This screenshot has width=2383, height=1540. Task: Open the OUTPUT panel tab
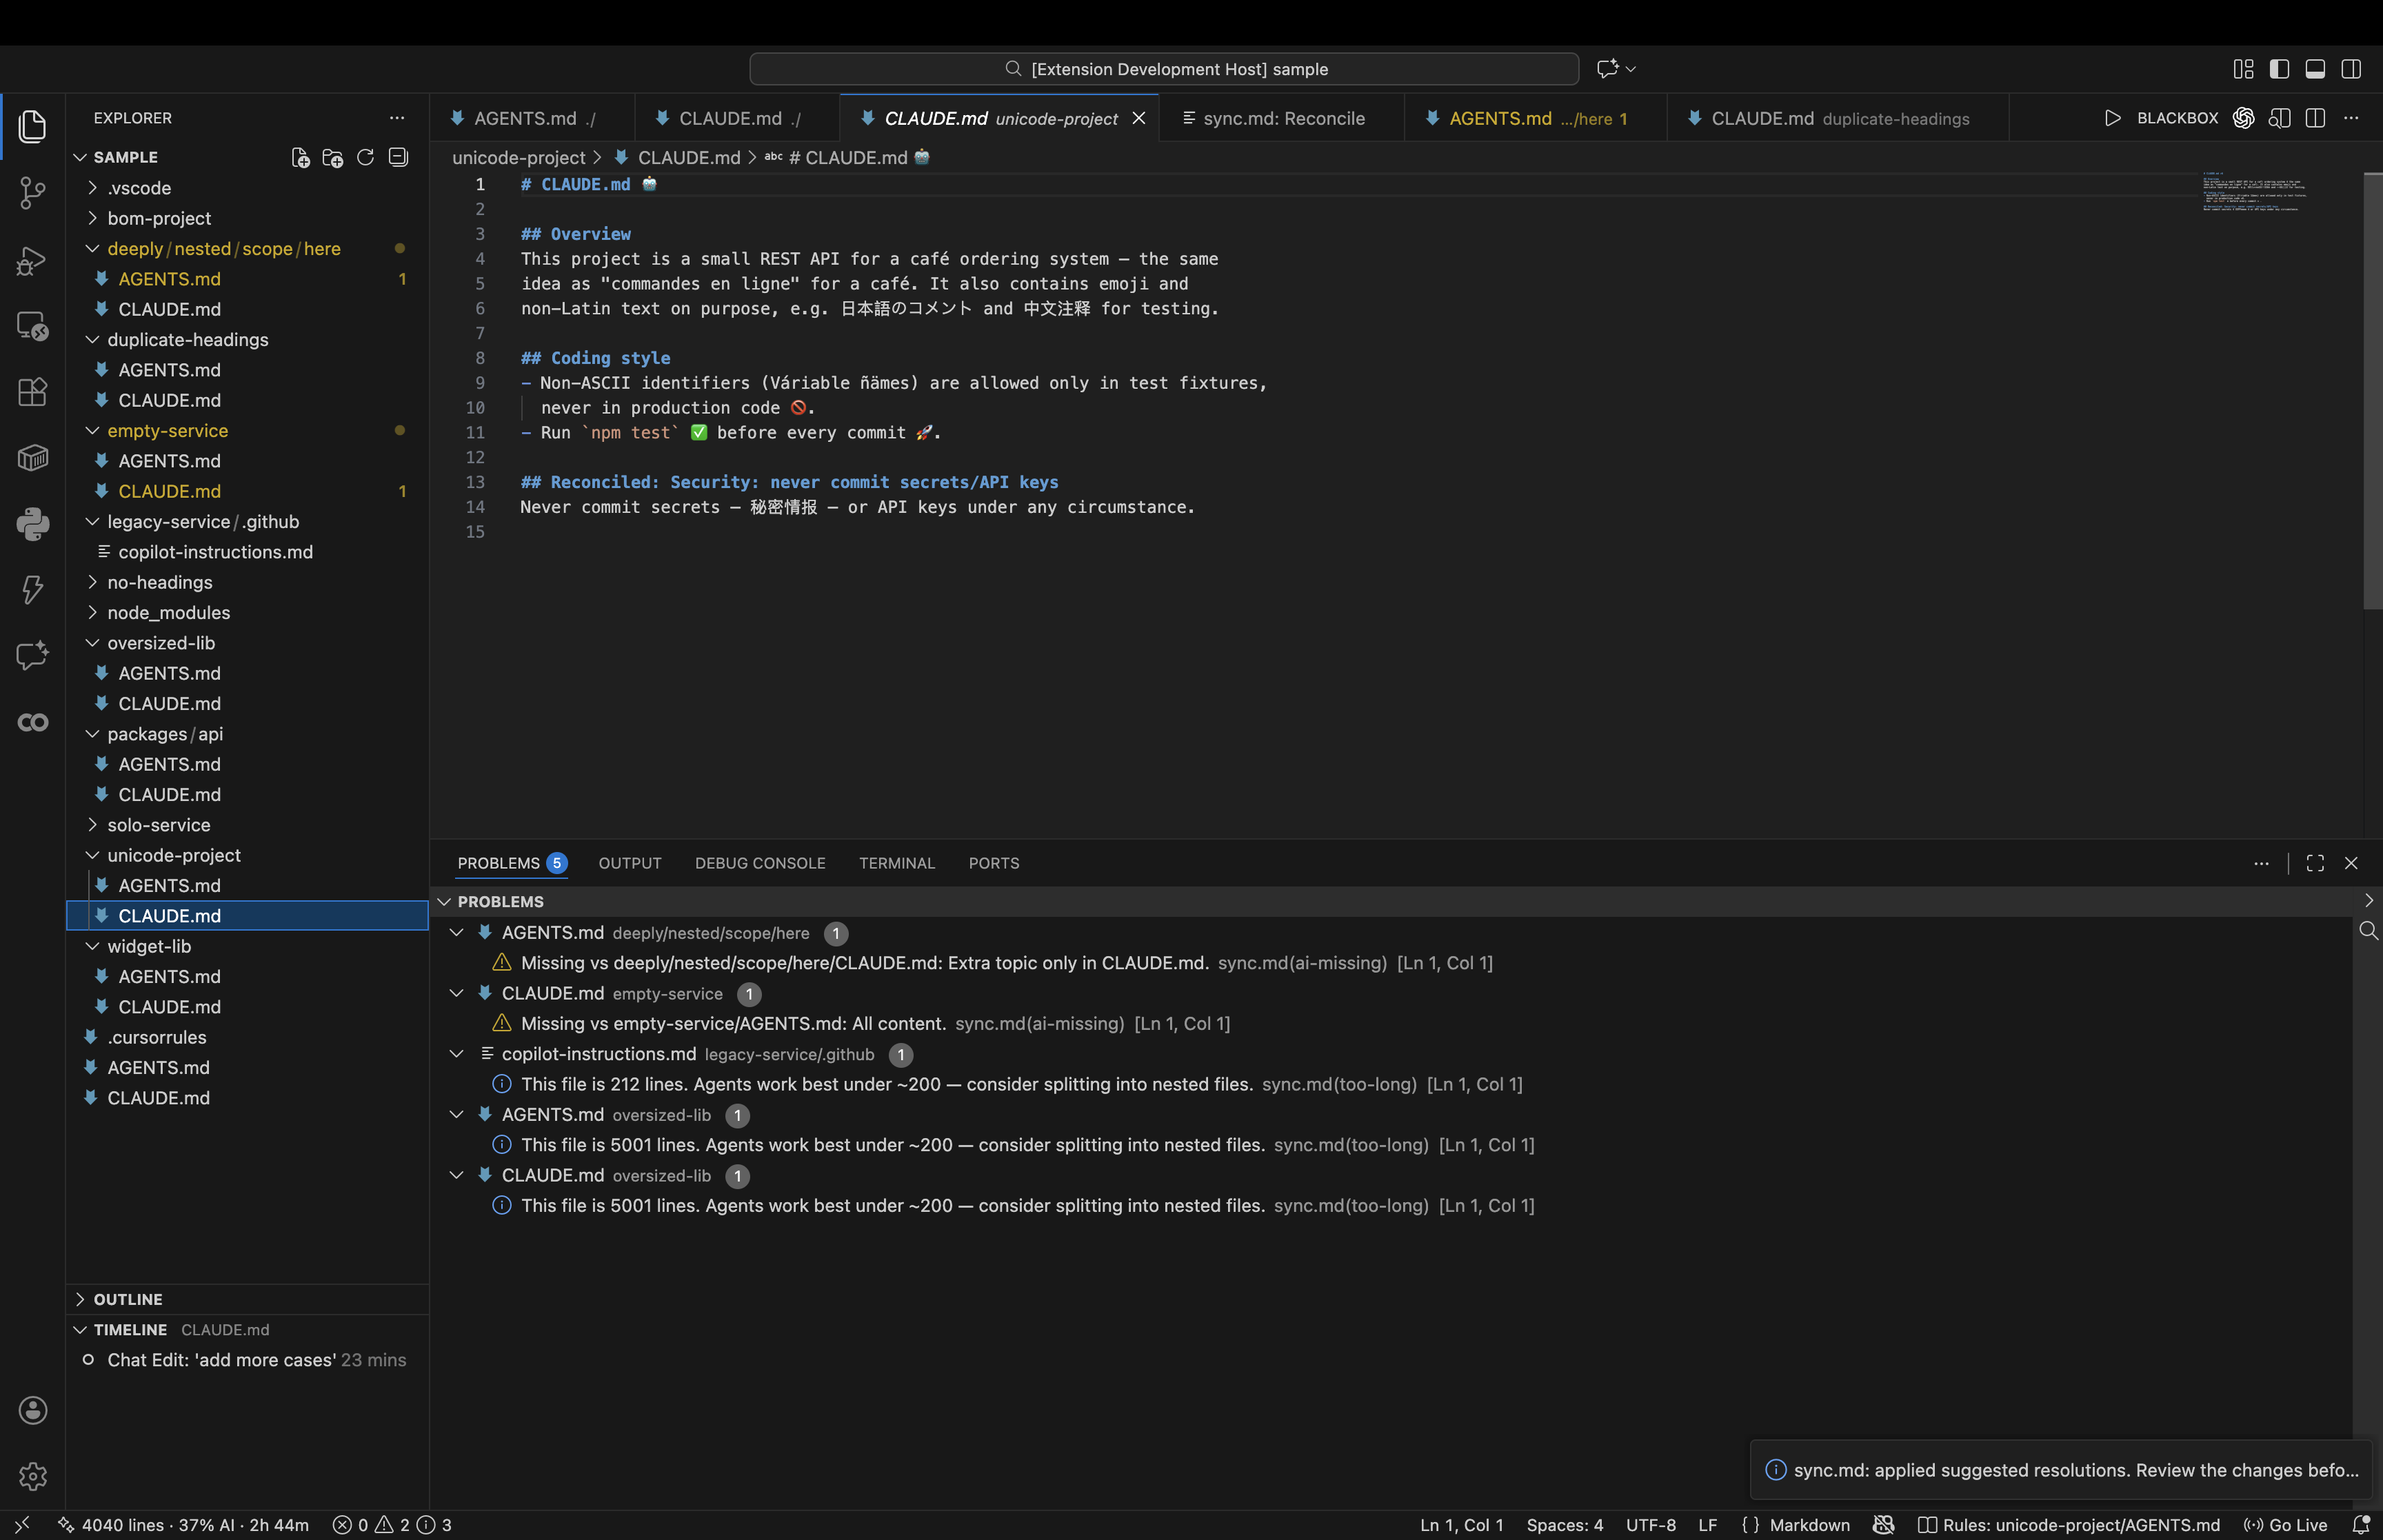click(629, 863)
